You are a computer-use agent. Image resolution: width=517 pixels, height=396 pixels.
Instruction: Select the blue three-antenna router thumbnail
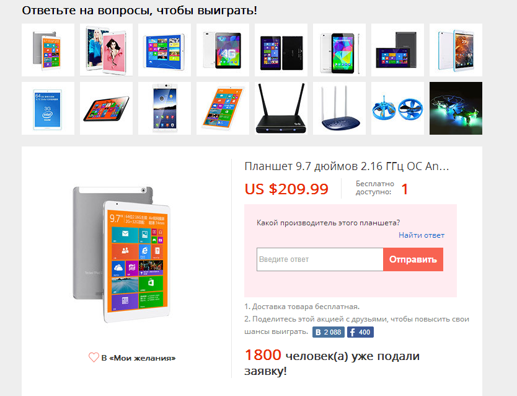coord(339,108)
